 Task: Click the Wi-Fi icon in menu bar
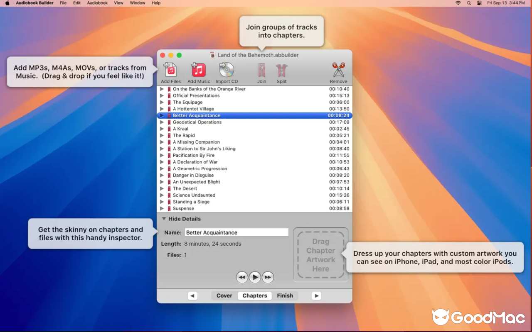click(458, 3)
